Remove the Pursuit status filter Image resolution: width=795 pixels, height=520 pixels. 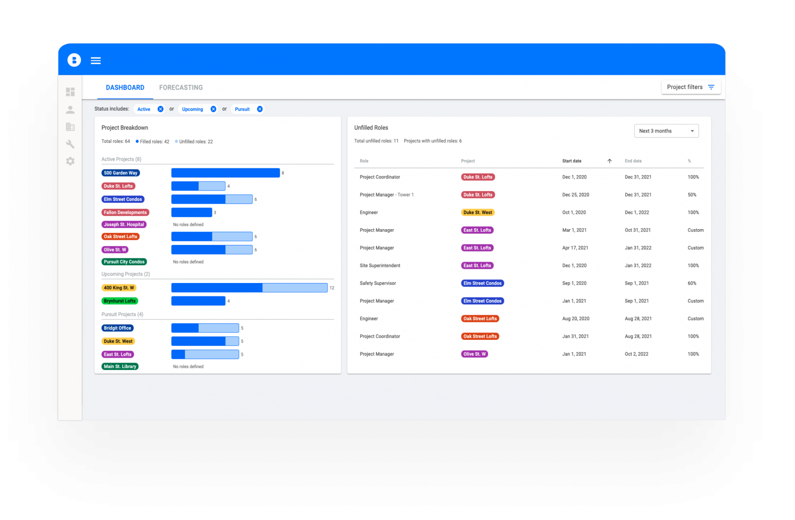click(260, 109)
